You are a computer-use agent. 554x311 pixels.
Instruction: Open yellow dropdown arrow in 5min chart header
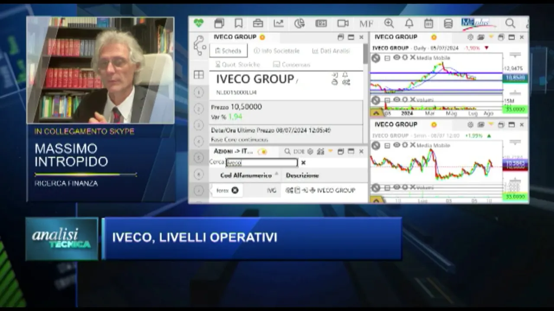[x=491, y=125]
